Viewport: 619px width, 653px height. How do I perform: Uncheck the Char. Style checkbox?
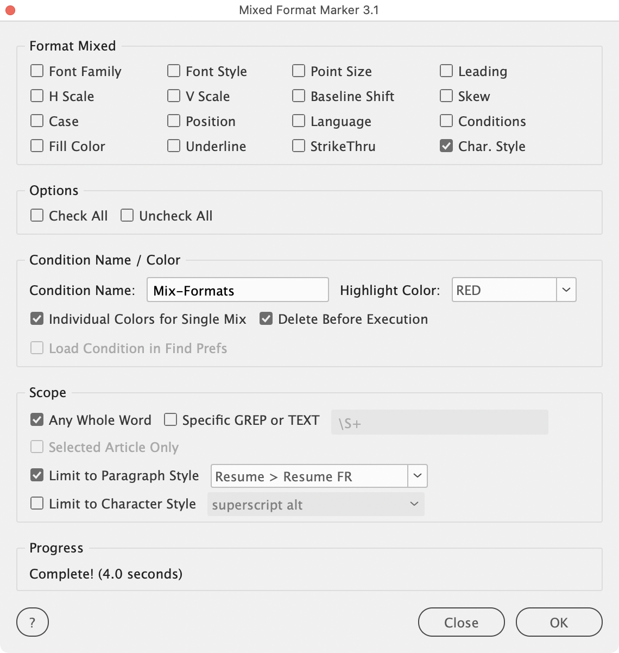(x=446, y=146)
